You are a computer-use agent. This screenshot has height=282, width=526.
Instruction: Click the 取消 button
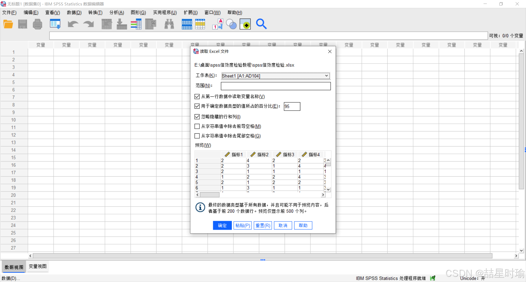pos(283,225)
